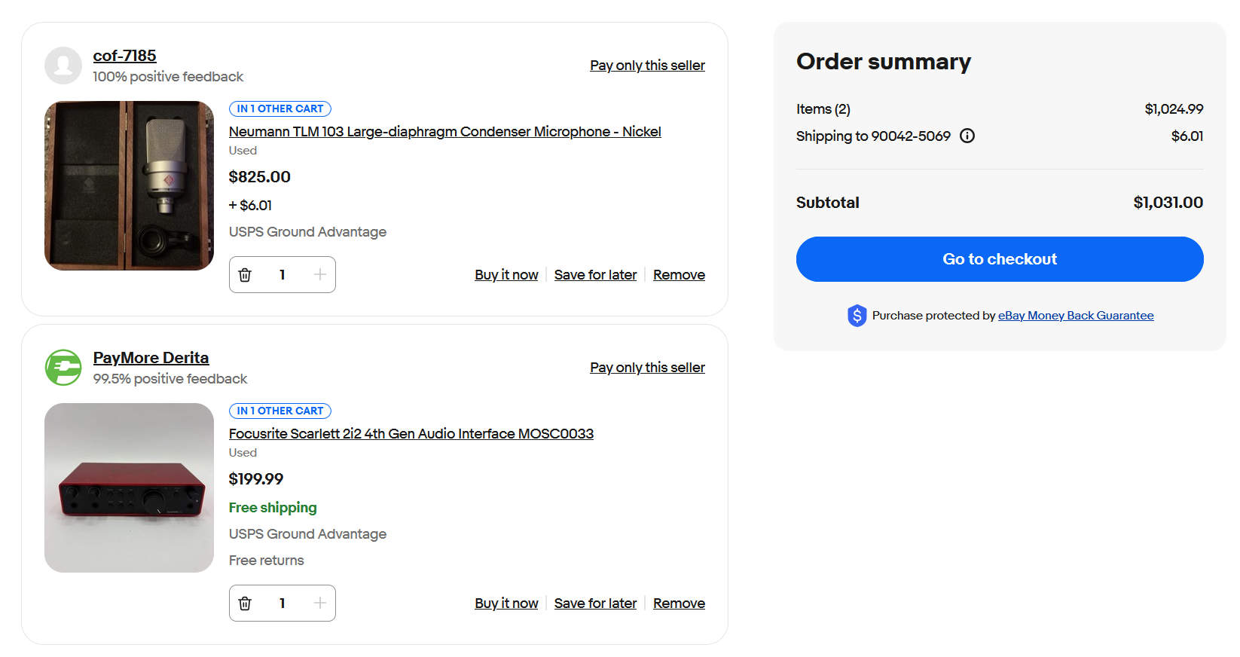Open eBay Money Back Guarantee link
The height and width of the screenshot is (657, 1240).
(x=1075, y=316)
